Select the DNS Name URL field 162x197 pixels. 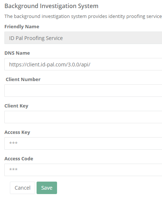click(x=83, y=64)
